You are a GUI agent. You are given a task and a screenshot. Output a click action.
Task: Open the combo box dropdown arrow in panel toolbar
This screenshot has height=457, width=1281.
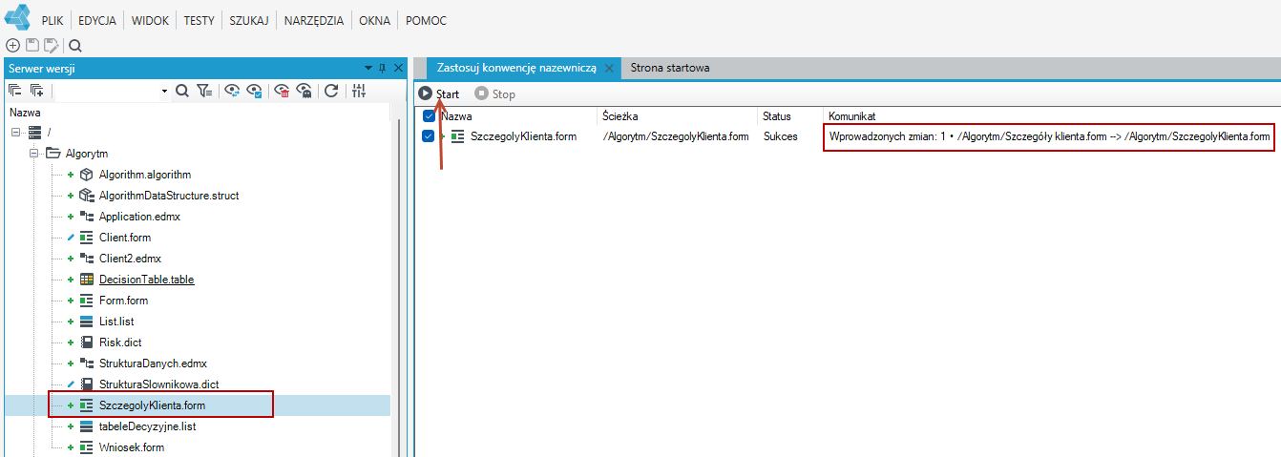(164, 91)
